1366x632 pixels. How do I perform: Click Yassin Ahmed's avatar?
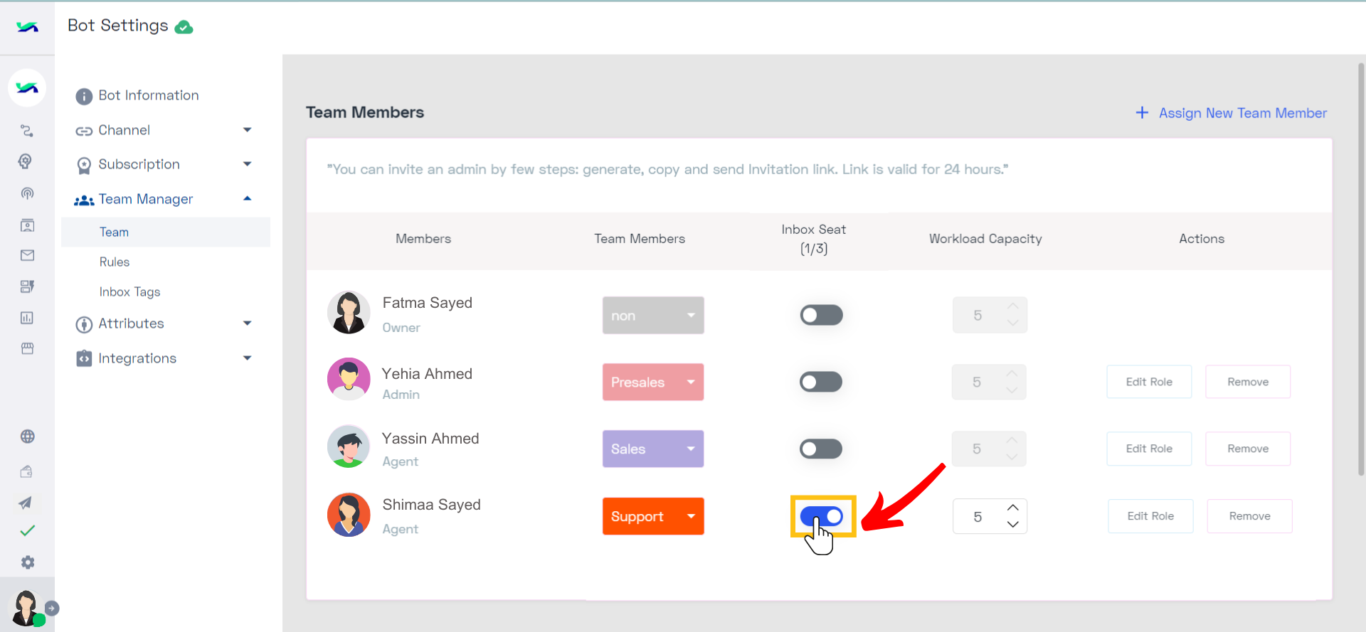coord(349,446)
